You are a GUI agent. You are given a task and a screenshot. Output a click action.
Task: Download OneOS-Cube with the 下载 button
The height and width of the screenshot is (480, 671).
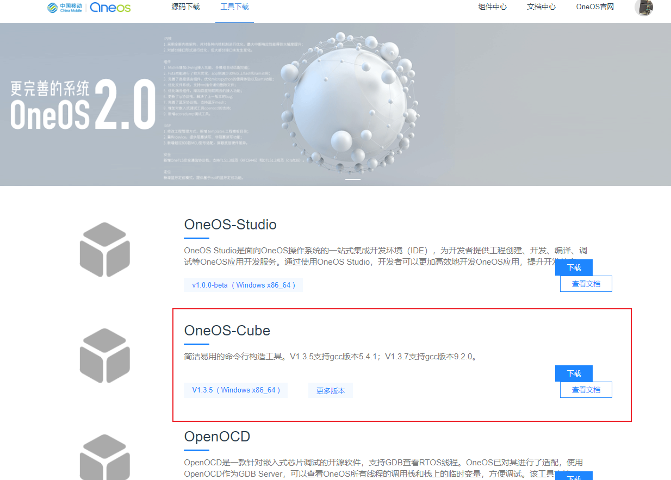click(x=574, y=373)
